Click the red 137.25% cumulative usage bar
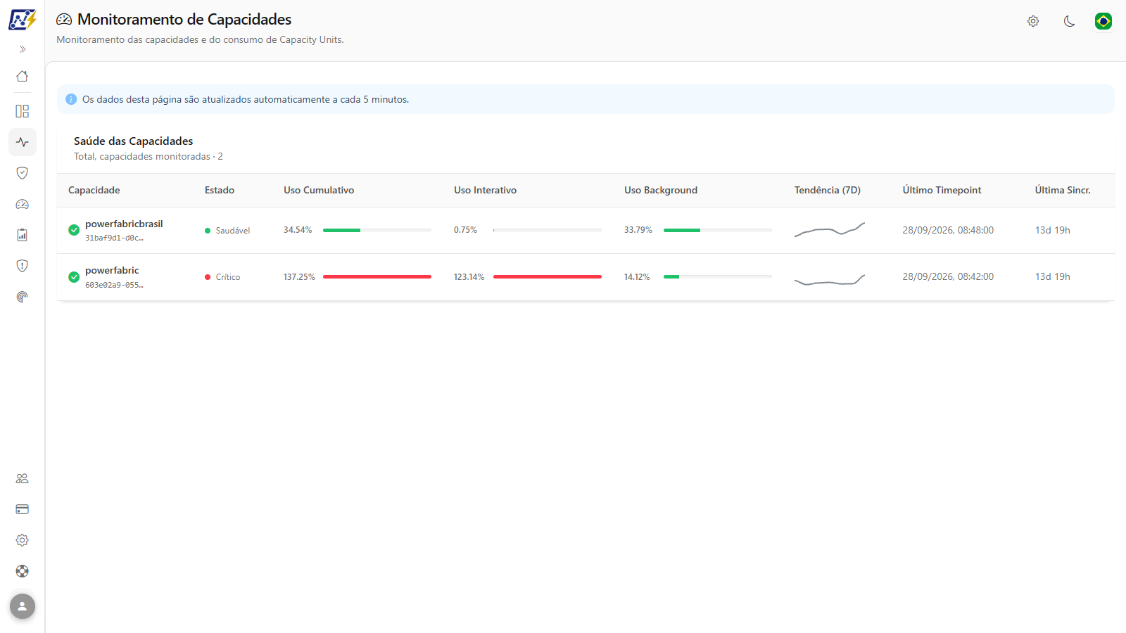This screenshot has width=1126, height=633. coord(377,277)
